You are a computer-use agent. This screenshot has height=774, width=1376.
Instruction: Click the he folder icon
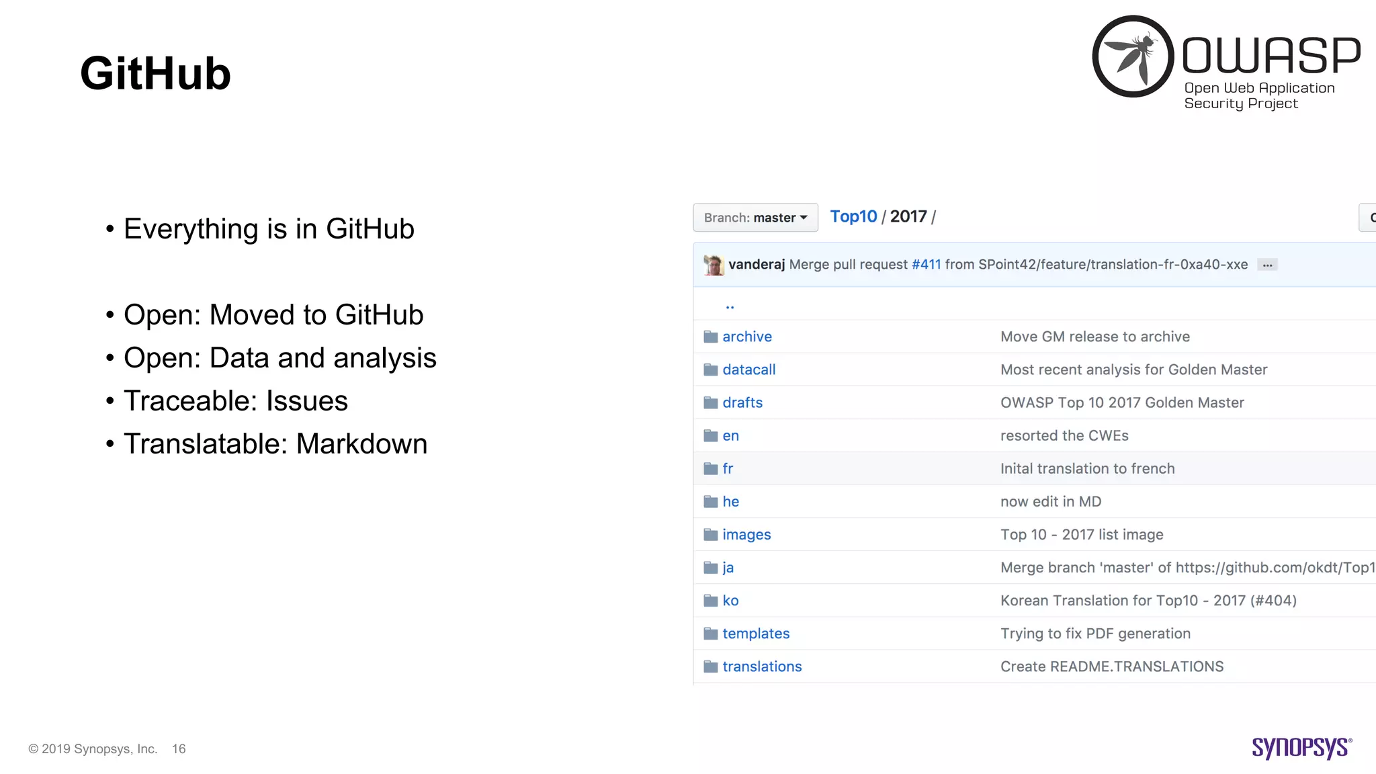coord(711,501)
